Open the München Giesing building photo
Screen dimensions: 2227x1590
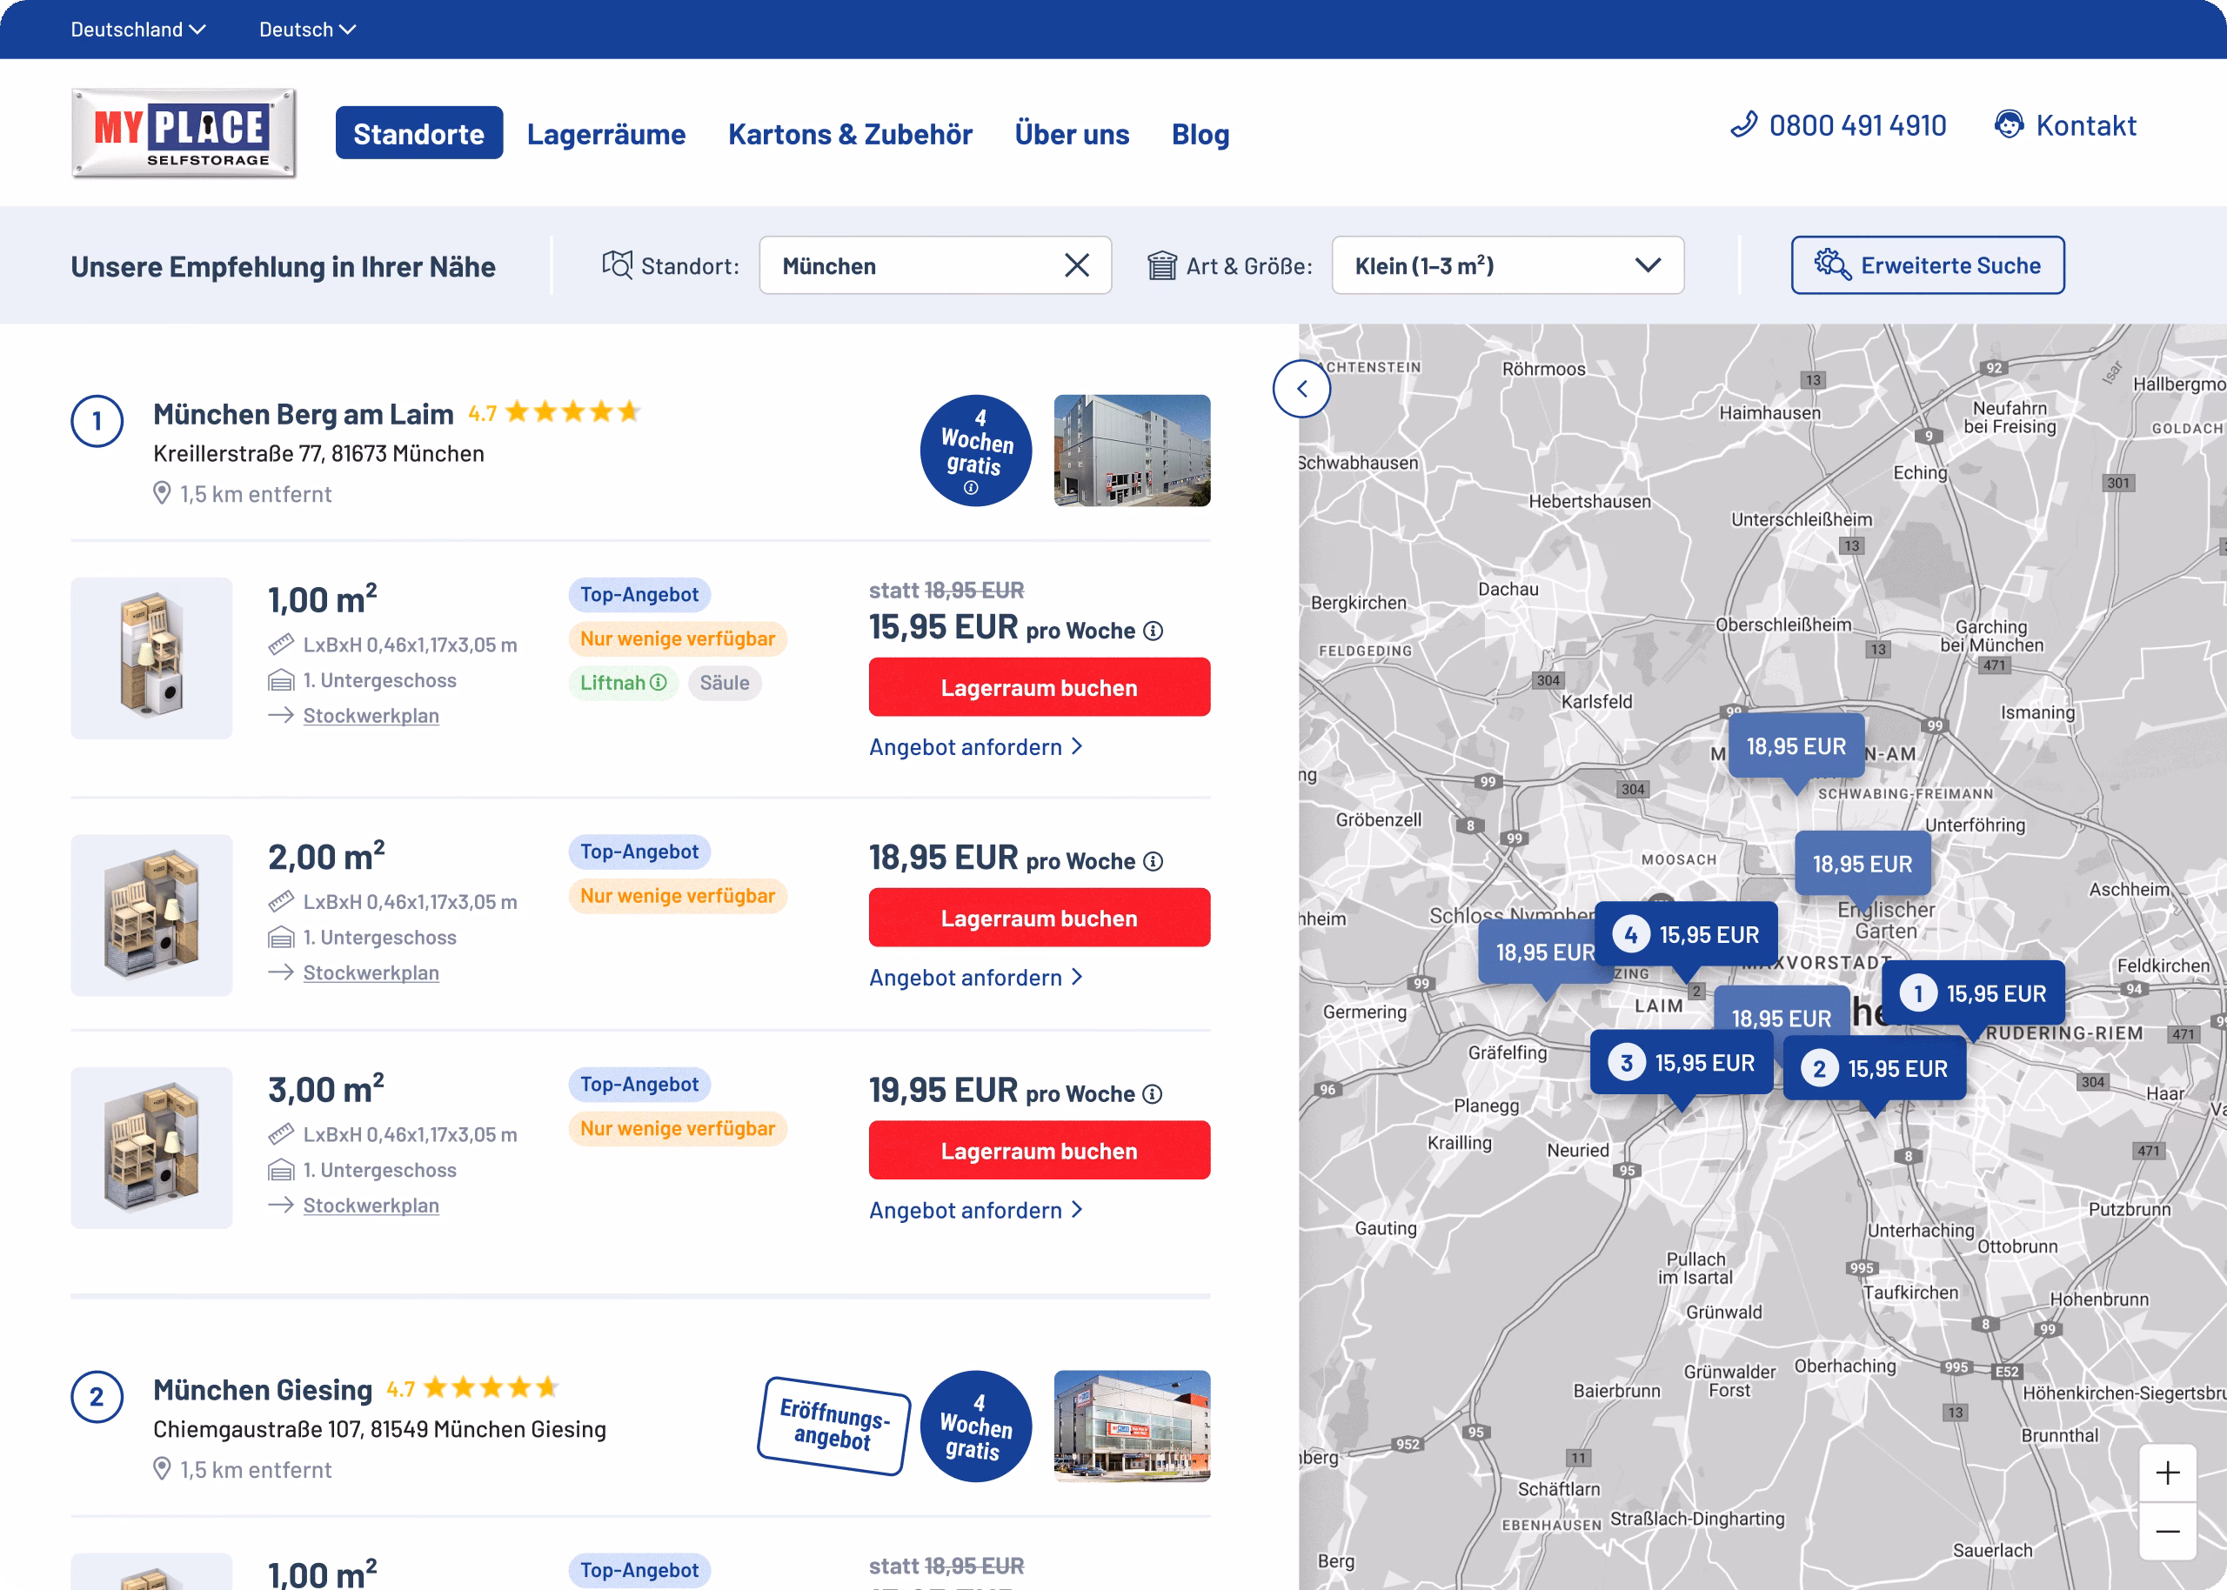click(1132, 1426)
